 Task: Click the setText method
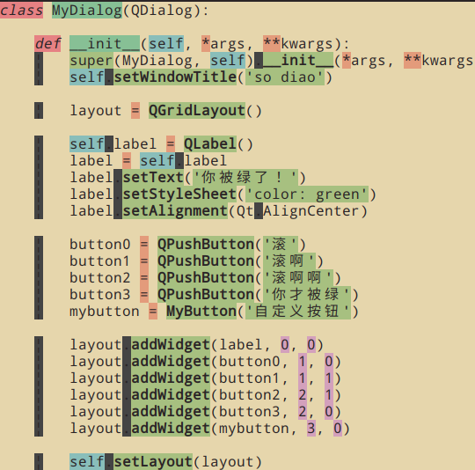click(153, 177)
